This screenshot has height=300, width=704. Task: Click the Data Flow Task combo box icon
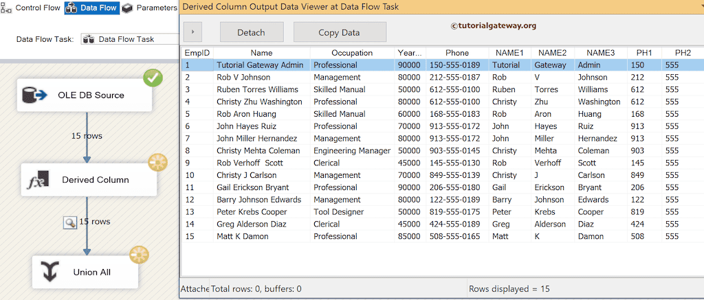click(89, 39)
